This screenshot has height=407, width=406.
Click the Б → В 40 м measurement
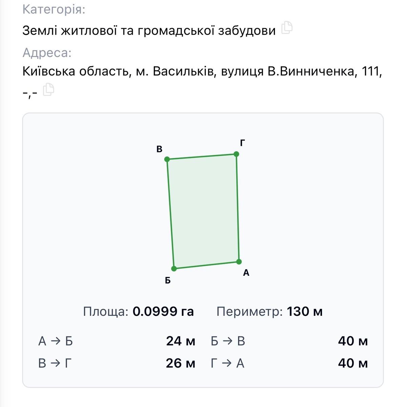pyautogui.click(x=289, y=341)
